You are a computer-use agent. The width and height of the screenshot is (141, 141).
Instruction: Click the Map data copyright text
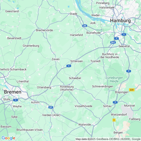[108, 139]
